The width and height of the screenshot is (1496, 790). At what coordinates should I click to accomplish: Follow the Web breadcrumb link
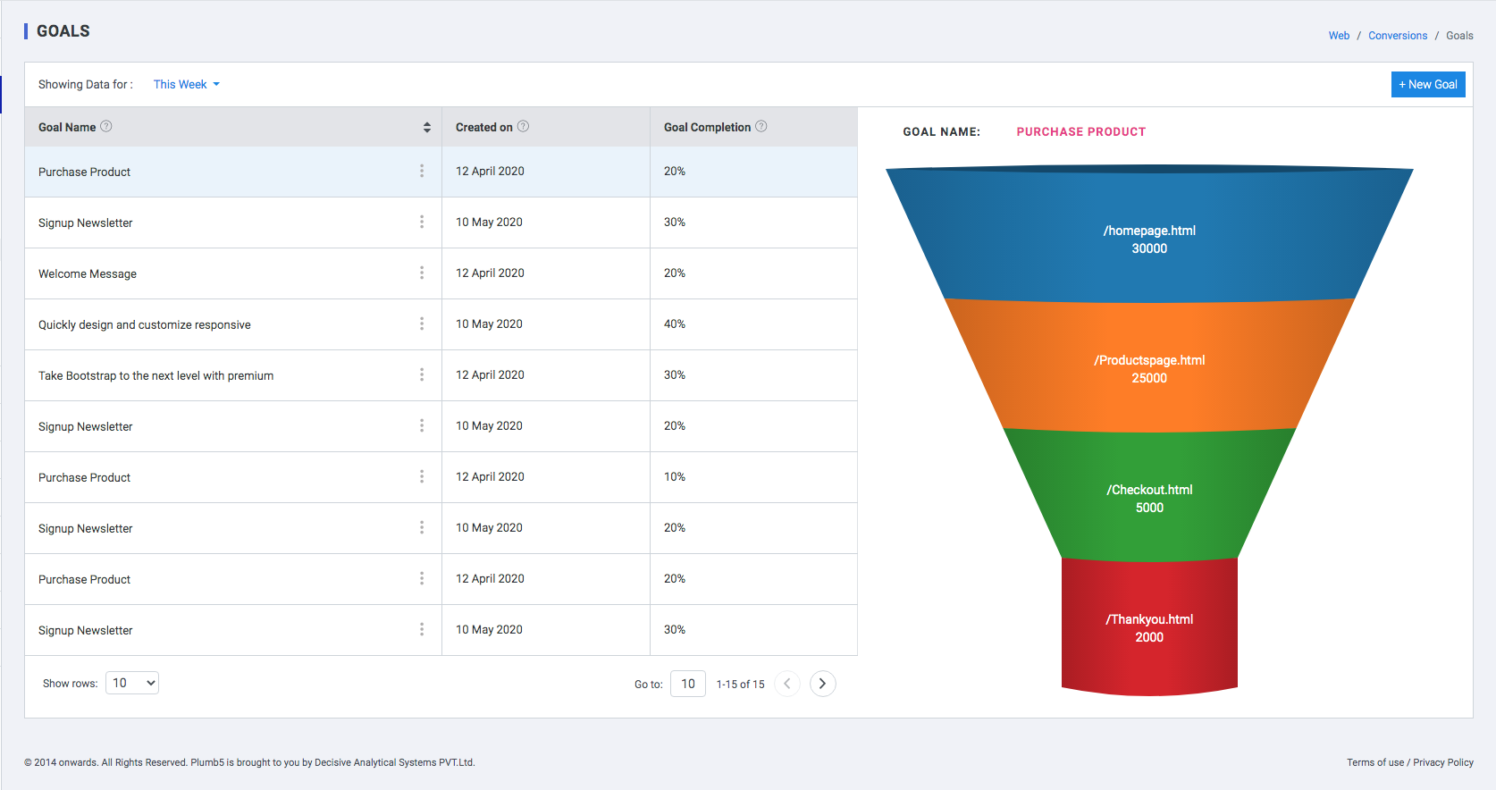click(1339, 36)
